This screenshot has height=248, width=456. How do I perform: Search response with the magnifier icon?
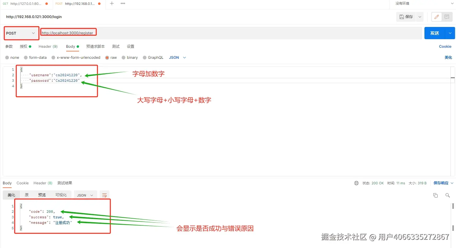[x=448, y=195]
